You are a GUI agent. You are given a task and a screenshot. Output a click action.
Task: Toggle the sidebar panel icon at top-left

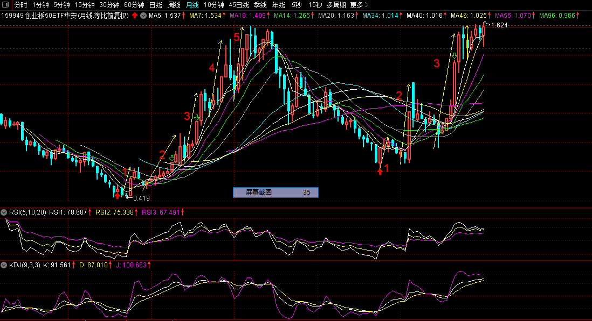coord(5,4)
